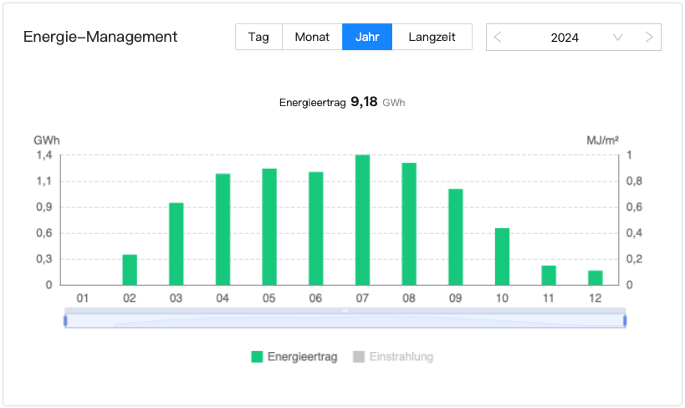Select the February energy bar
The image size is (685, 408).
click(130, 270)
